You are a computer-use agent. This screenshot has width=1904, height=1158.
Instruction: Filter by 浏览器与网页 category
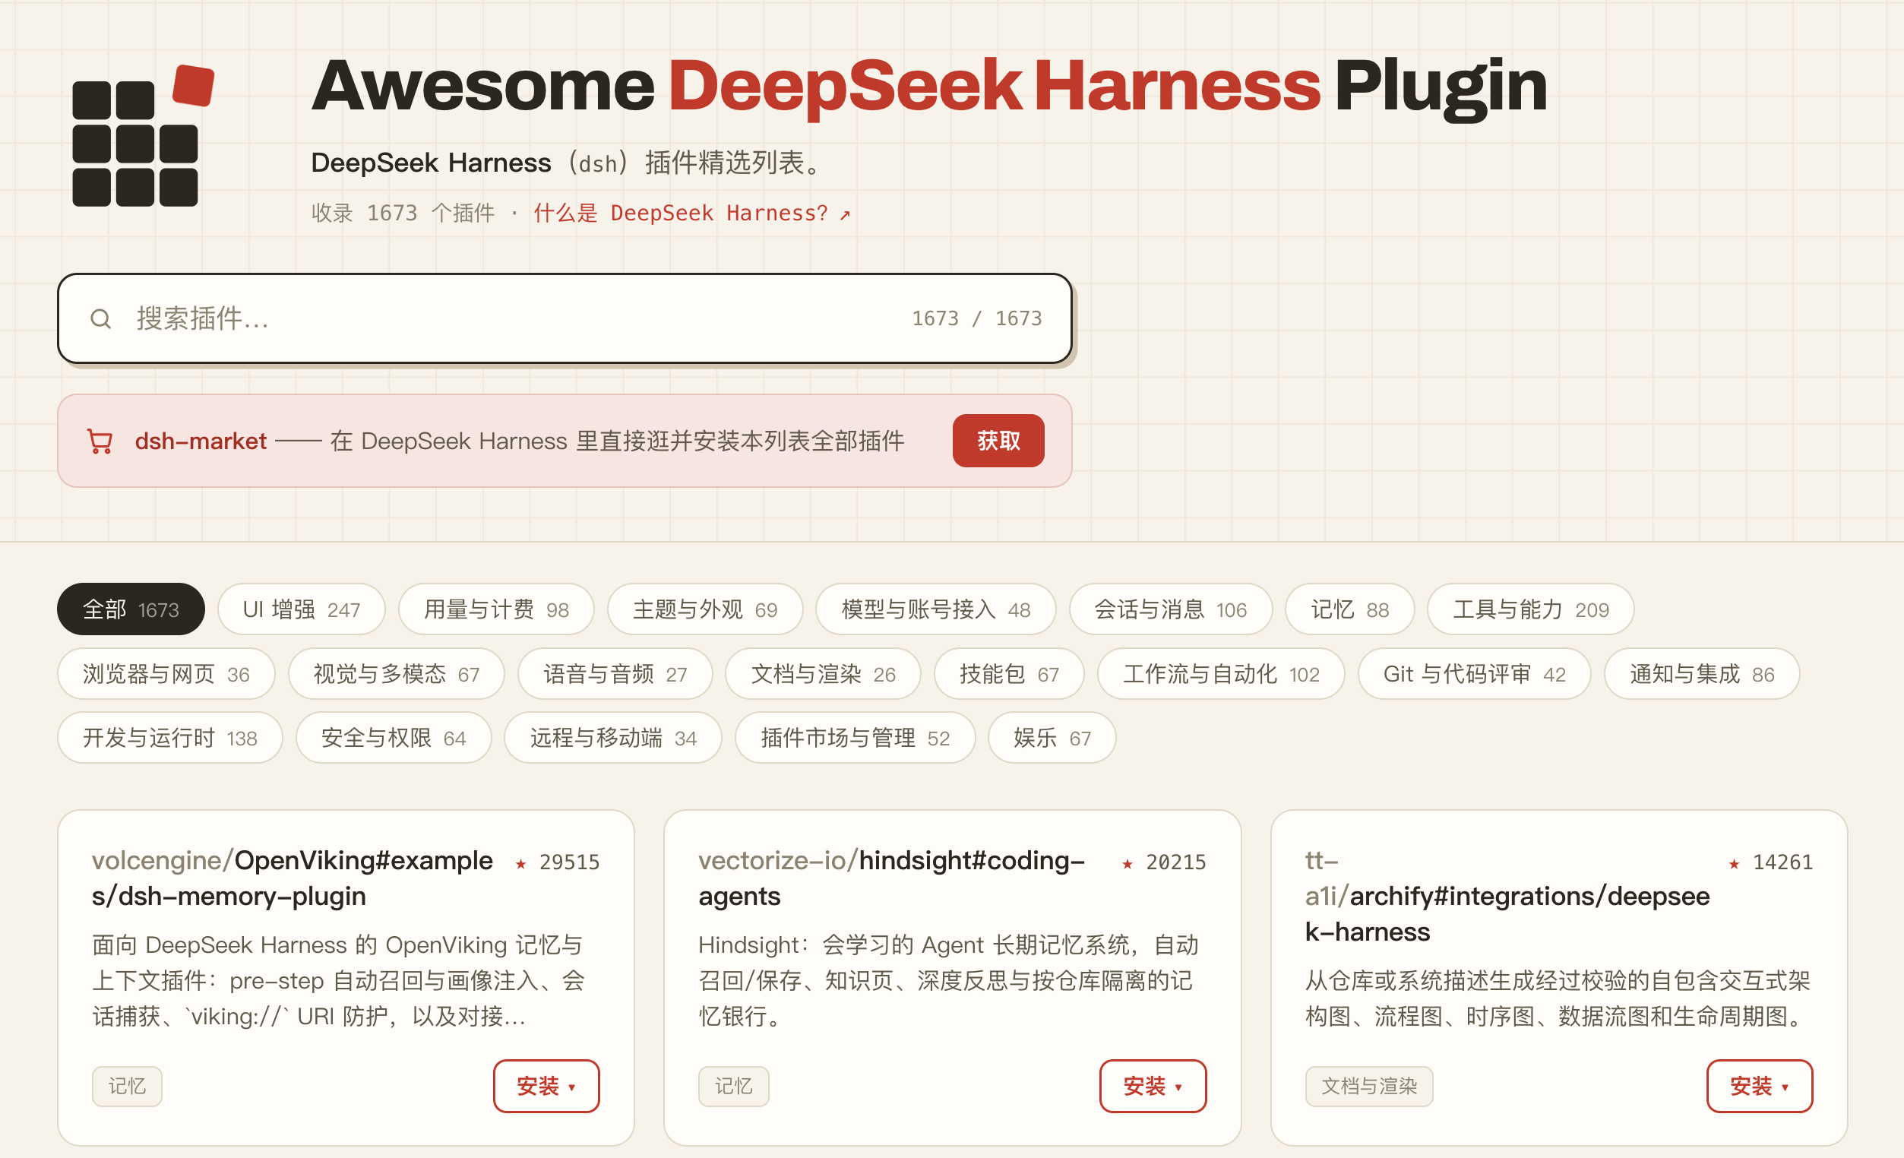pyautogui.click(x=166, y=673)
